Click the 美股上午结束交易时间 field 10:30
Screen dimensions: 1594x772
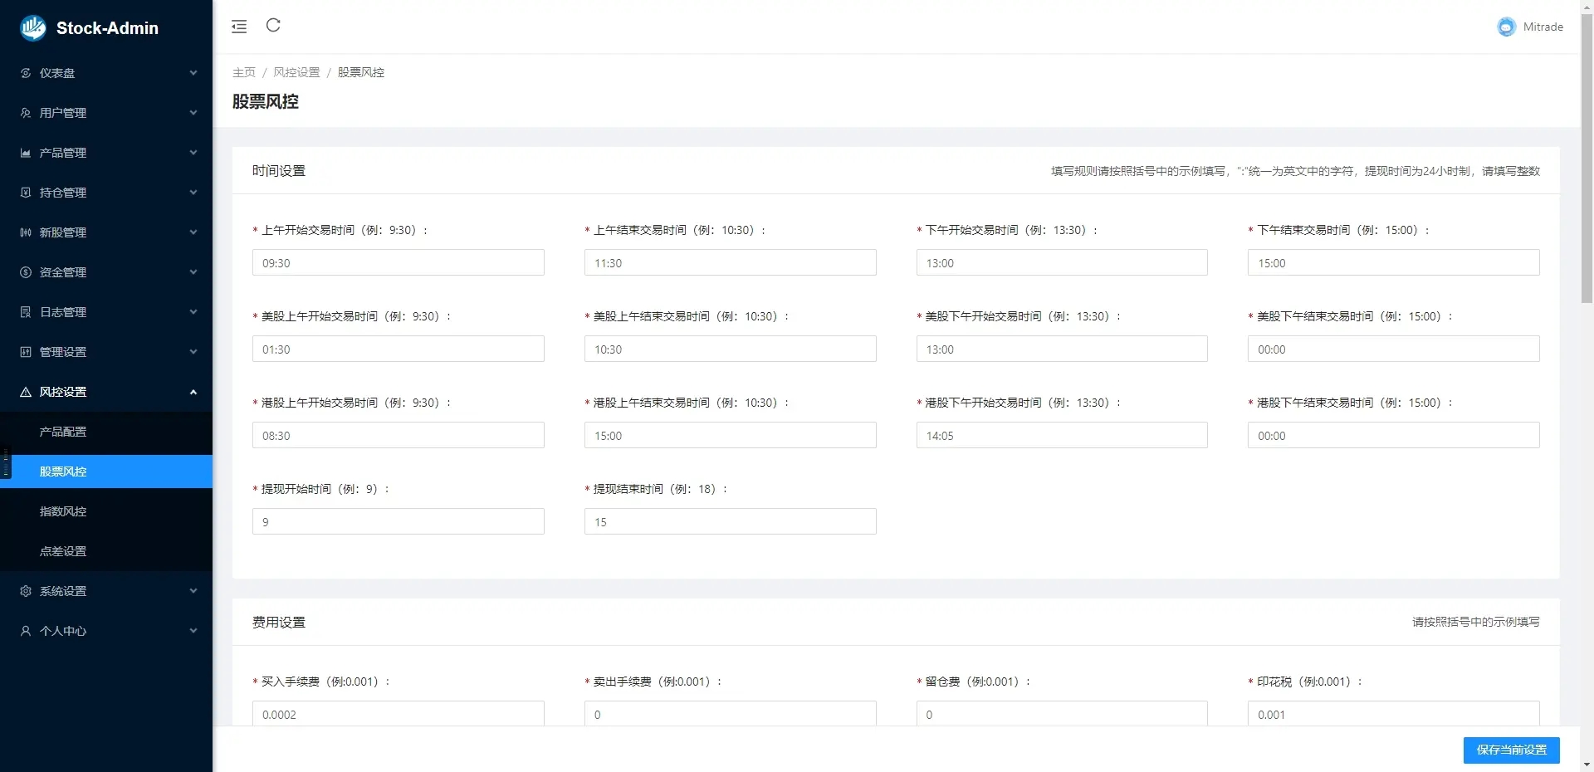[x=731, y=349]
